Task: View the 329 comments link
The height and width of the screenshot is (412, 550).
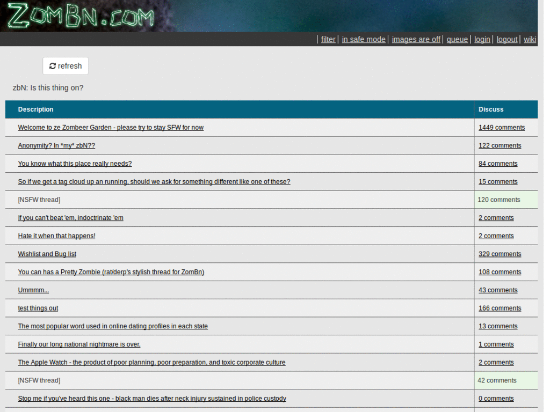Action: coord(500,254)
